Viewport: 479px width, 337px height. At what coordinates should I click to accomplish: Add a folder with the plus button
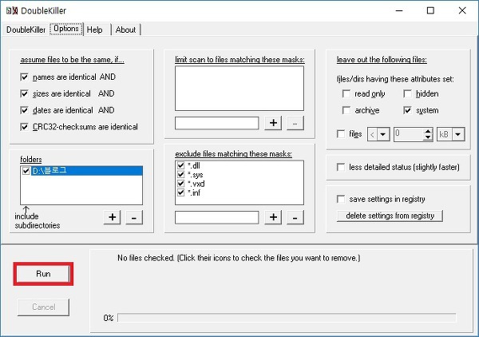(112, 217)
